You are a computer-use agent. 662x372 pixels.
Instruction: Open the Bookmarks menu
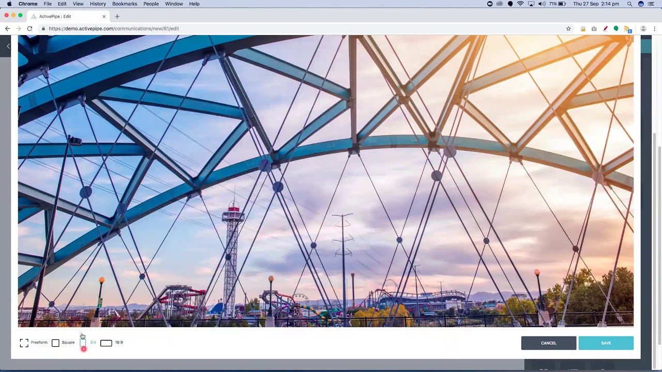click(x=125, y=4)
